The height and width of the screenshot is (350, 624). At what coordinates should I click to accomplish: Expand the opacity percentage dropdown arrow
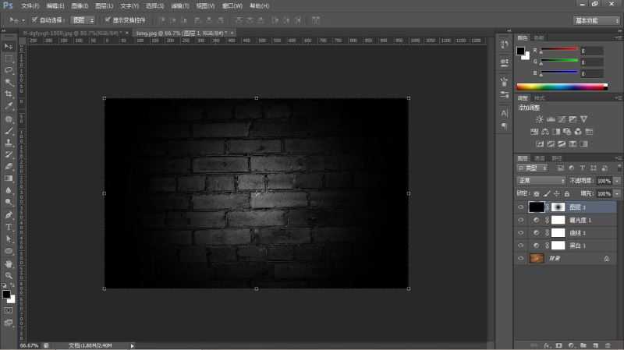click(617, 181)
